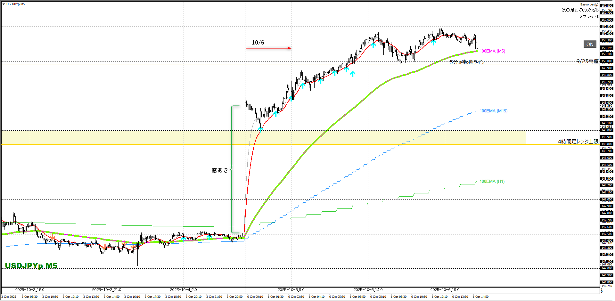Click the 150.192 current price tag
The width and height of the screenshot is (615, 301).
[x=606, y=48]
